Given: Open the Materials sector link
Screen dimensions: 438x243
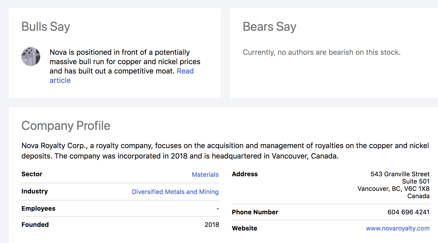Looking at the screenshot, I should 205,175.
